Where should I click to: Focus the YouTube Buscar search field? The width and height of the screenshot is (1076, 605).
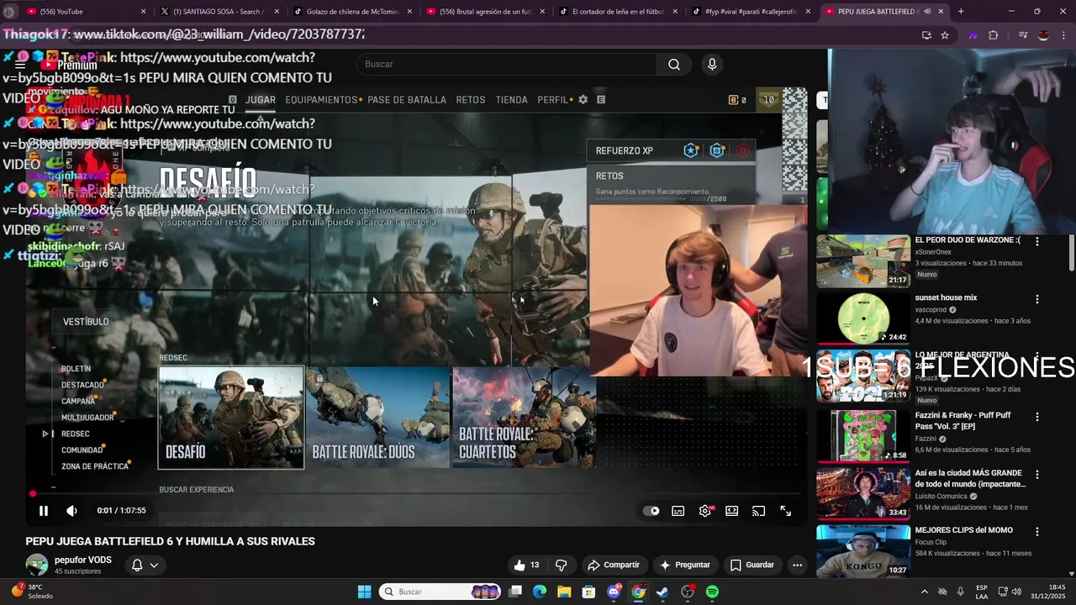tap(506, 64)
